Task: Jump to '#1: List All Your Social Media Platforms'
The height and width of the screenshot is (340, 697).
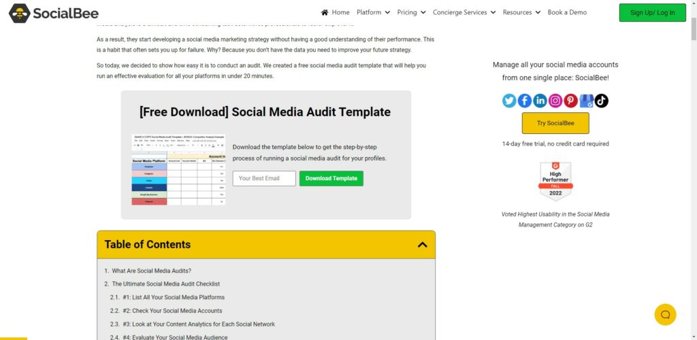Action: pos(174,297)
